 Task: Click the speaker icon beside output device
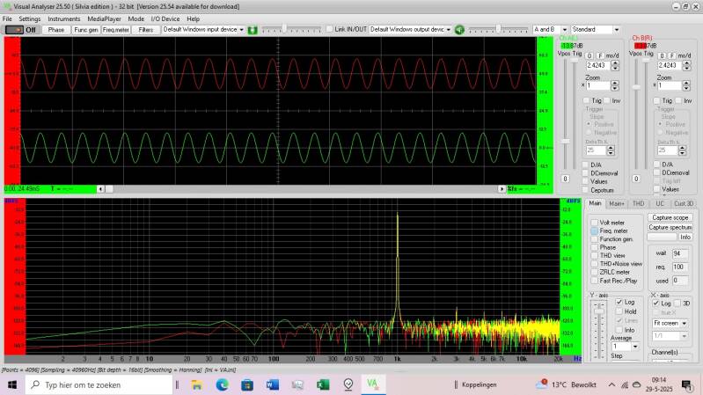[459, 29]
